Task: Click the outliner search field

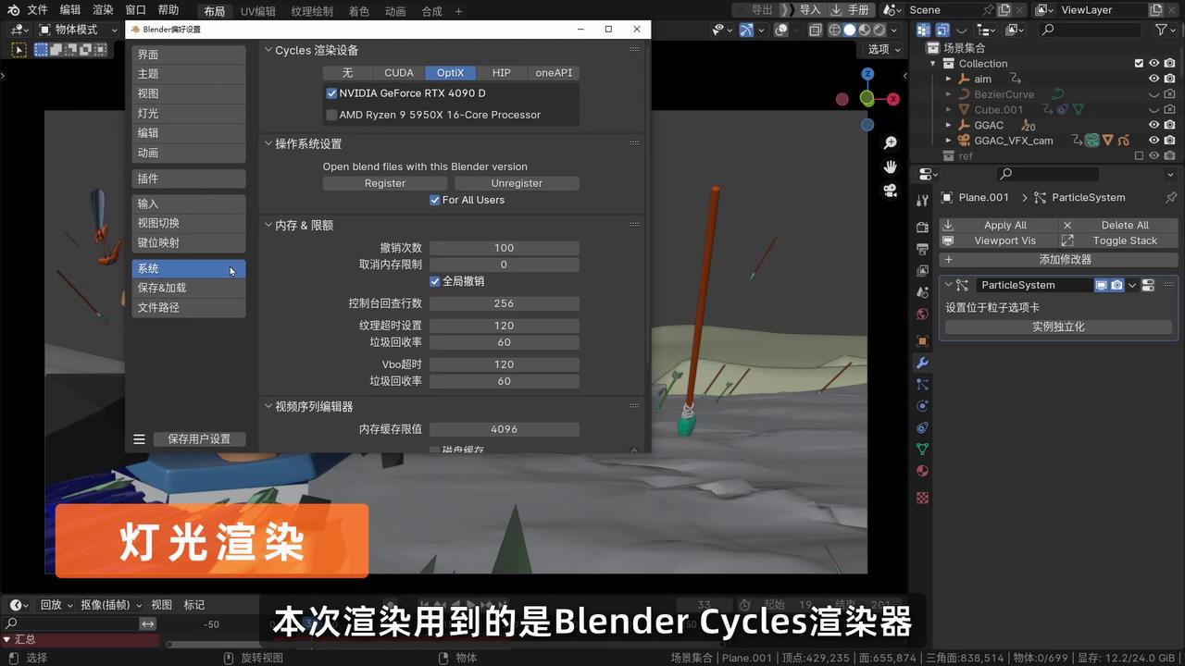Action: pyautogui.click(x=1092, y=30)
